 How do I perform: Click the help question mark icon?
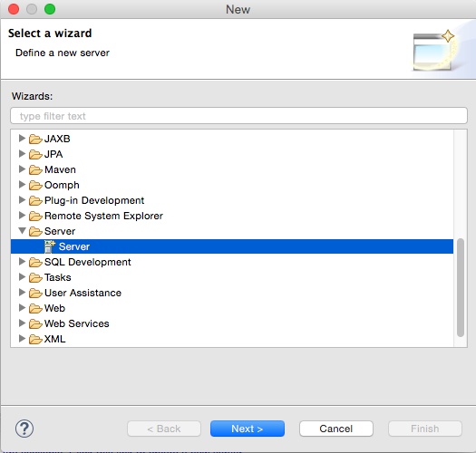pos(24,429)
